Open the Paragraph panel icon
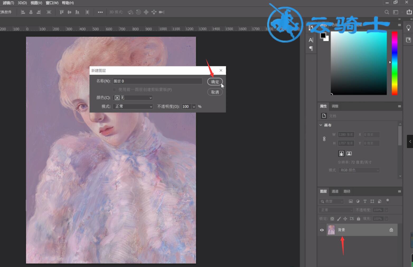The image size is (413, 267). [x=311, y=48]
